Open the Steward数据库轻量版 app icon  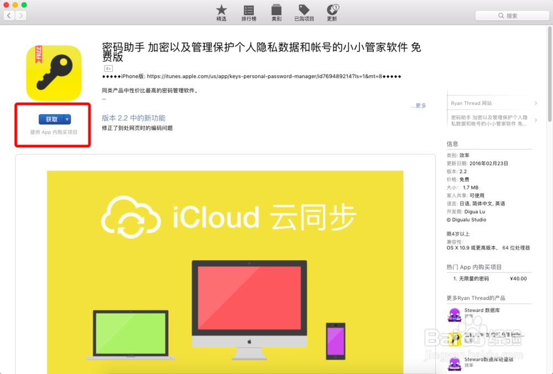point(454,364)
